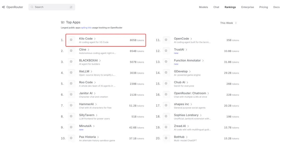Click the '15.2B tokens' value

point(231,139)
